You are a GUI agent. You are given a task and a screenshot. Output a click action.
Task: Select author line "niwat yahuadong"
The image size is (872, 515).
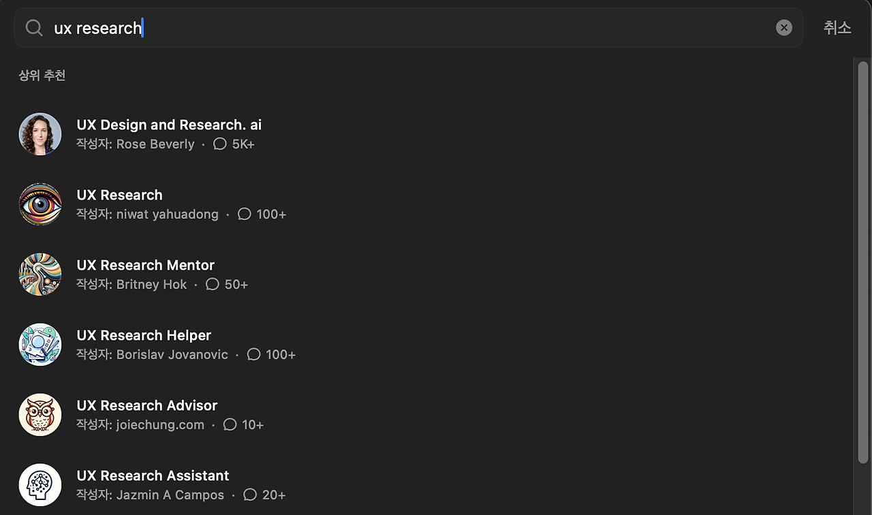(147, 214)
